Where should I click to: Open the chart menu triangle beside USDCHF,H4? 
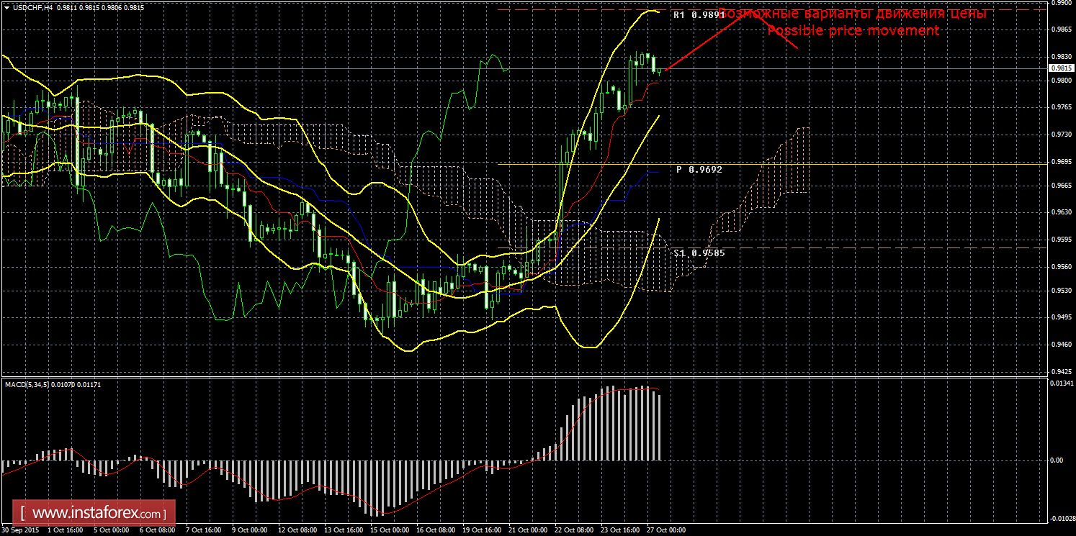pos(6,8)
